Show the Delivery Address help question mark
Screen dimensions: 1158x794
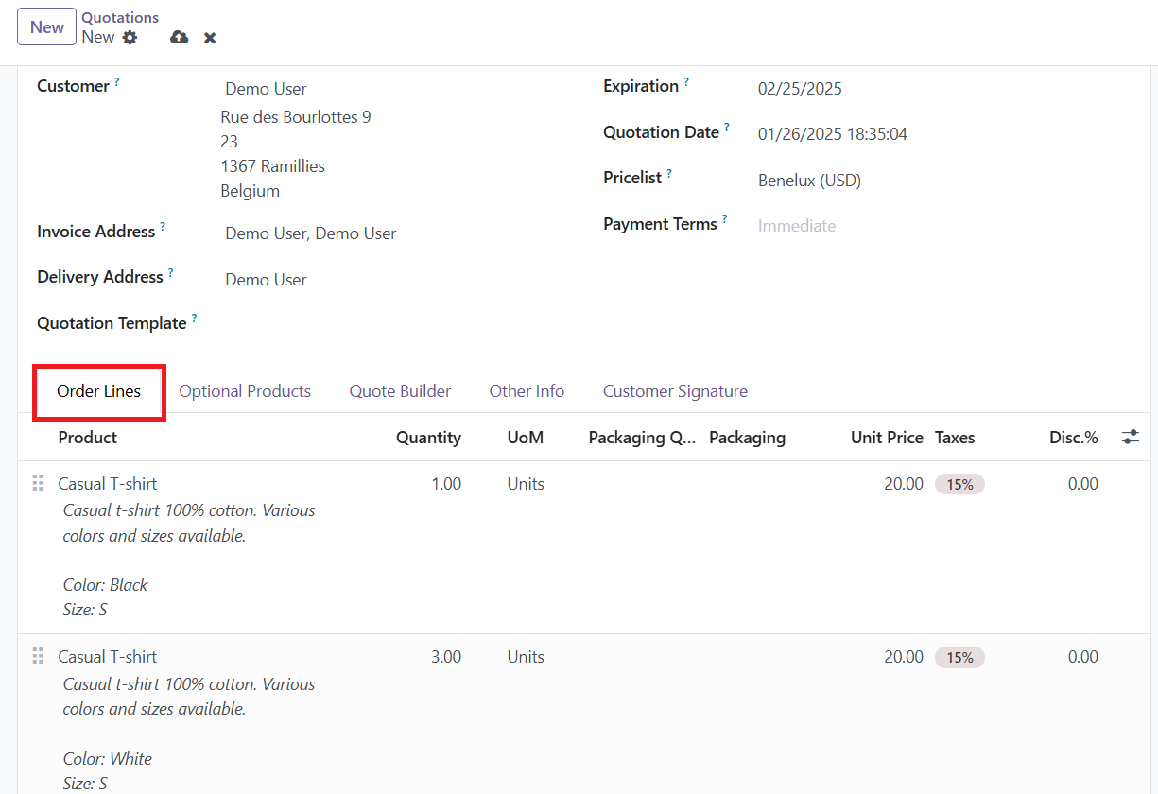171,273
